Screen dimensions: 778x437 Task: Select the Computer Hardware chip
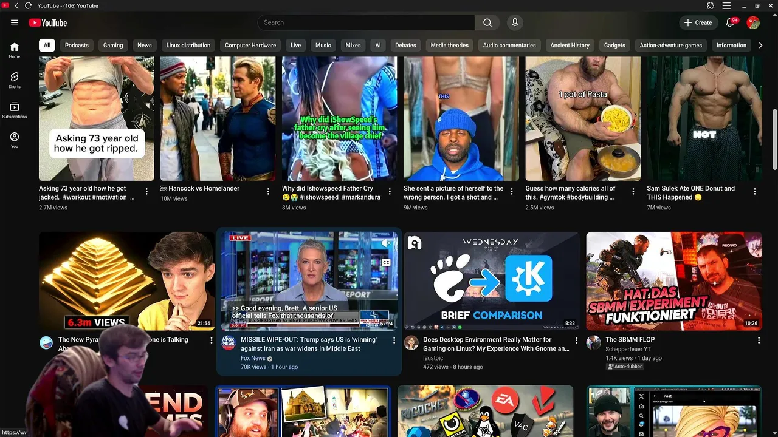[250, 45]
